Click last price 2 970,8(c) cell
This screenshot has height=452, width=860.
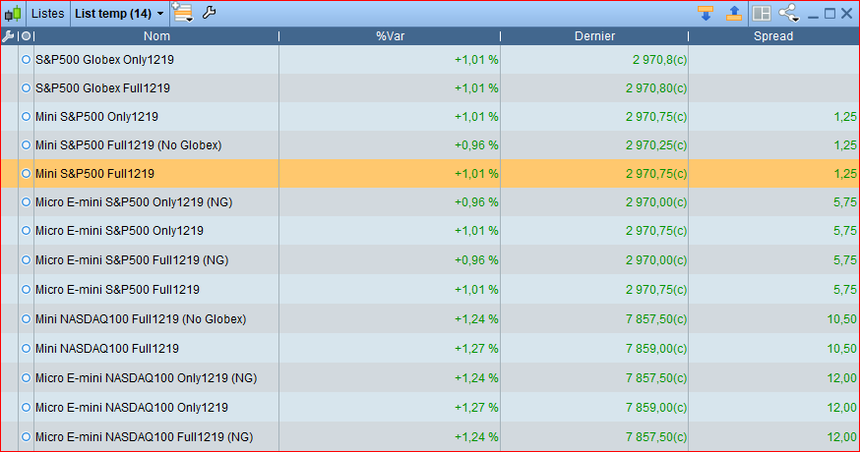click(x=659, y=60)
